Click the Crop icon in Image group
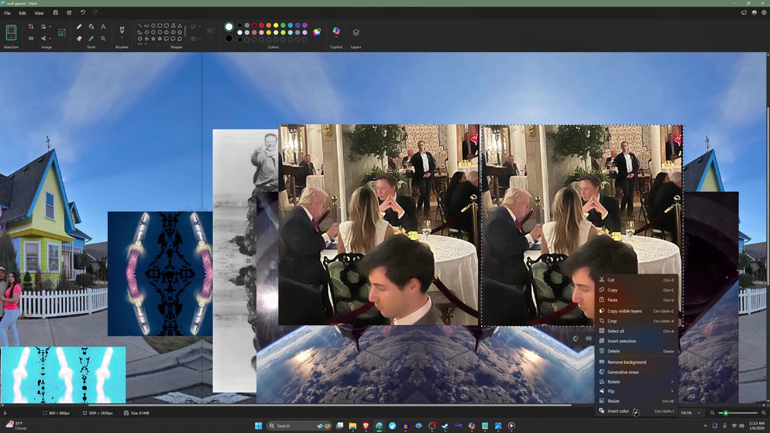Image resolution: width=770 pixels, height=433 pixels. [x=31, y=26]
